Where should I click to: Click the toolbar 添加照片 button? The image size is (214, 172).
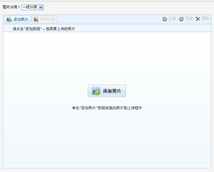18,19
